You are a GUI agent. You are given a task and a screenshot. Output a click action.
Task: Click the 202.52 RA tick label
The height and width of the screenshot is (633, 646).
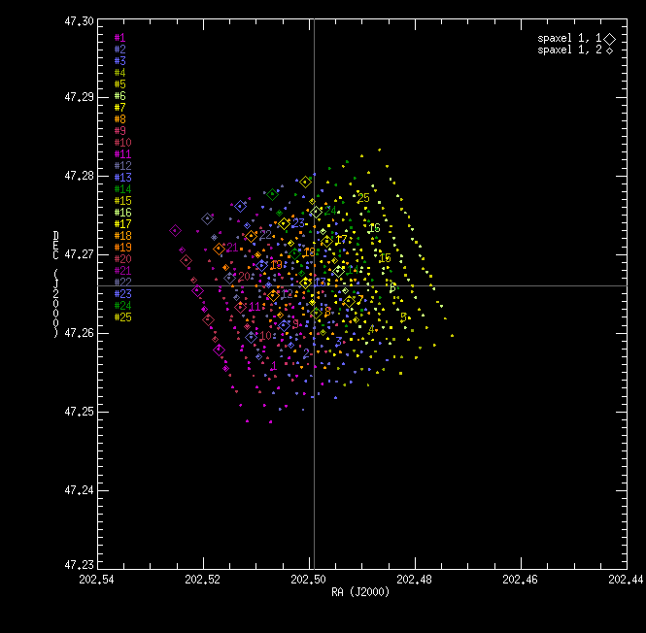[x=202, y=580]
